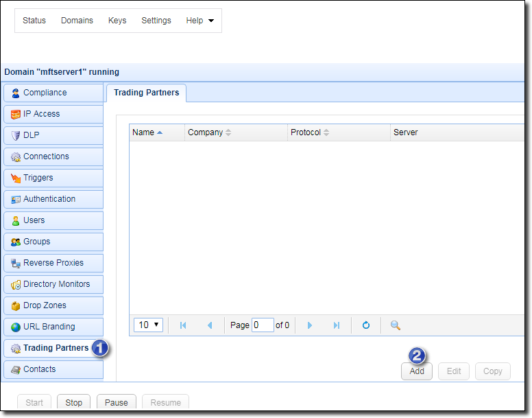Screen dimensions: 532x418
Task: Jump to last page arrow icon
Action: click(x=337, y=325)
